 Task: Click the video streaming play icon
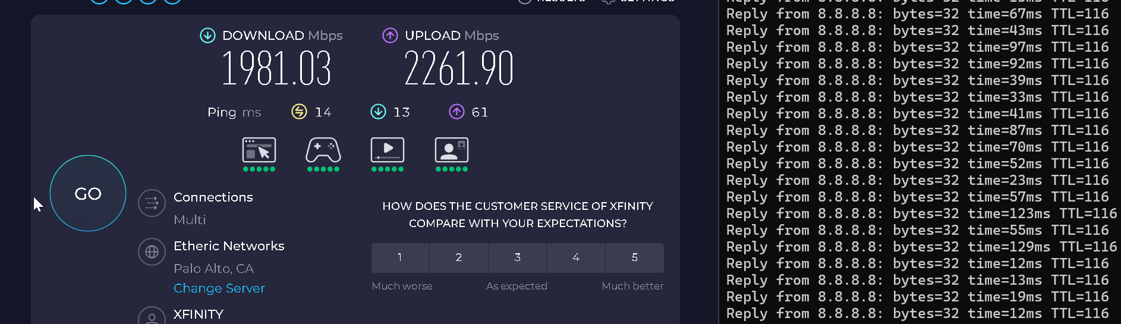pyautogui.click(x=388, y=150)
